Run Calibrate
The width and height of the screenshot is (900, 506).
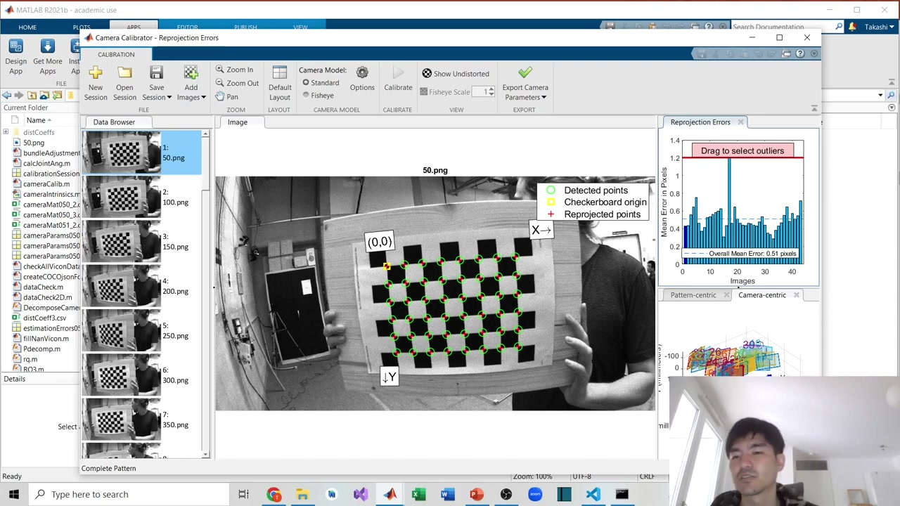398,78
